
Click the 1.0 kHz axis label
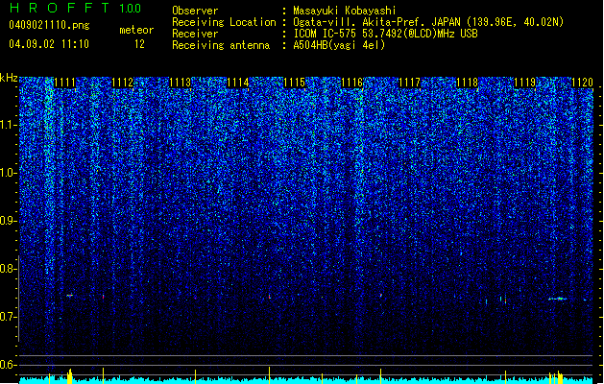point(9,173)
